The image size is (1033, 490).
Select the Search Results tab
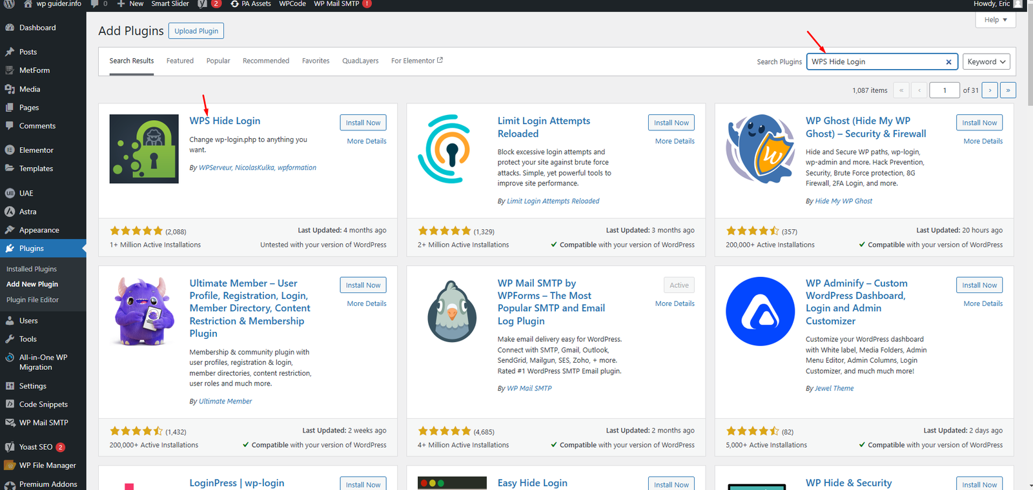(x=132, y=61)
